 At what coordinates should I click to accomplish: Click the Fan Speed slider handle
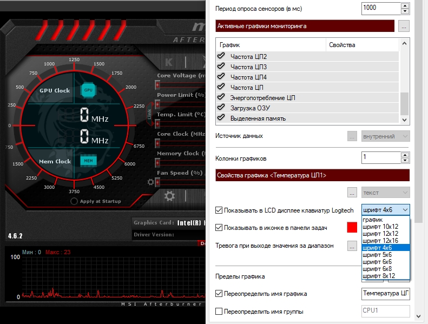[157, 182]
